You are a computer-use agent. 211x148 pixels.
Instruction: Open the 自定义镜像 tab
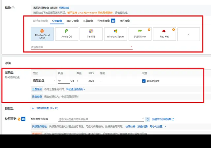pyautogui.click(x=73, y=21)
